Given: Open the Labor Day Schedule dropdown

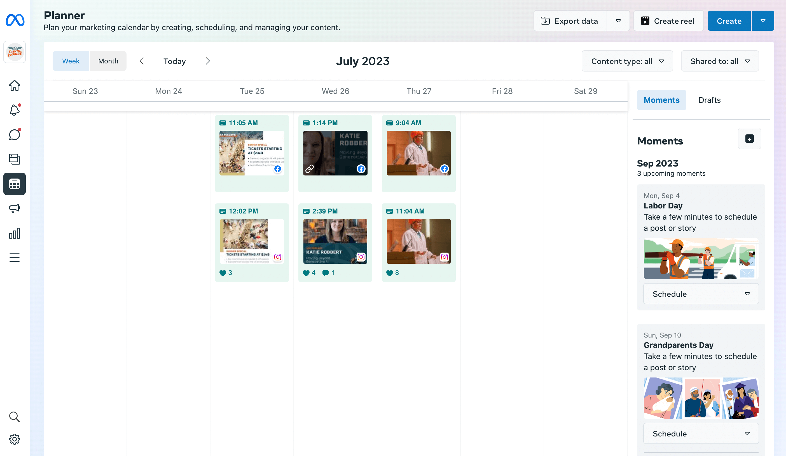Looking at the screenshot, I should coord(701,294).
